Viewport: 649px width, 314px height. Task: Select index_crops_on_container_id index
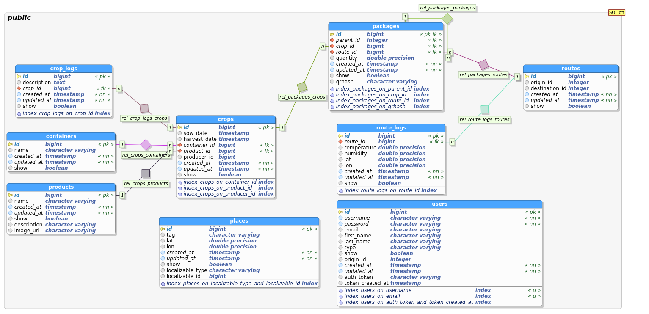(226, 182)
